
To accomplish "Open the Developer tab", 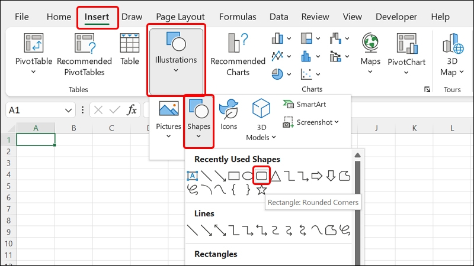I will (396, 17).
